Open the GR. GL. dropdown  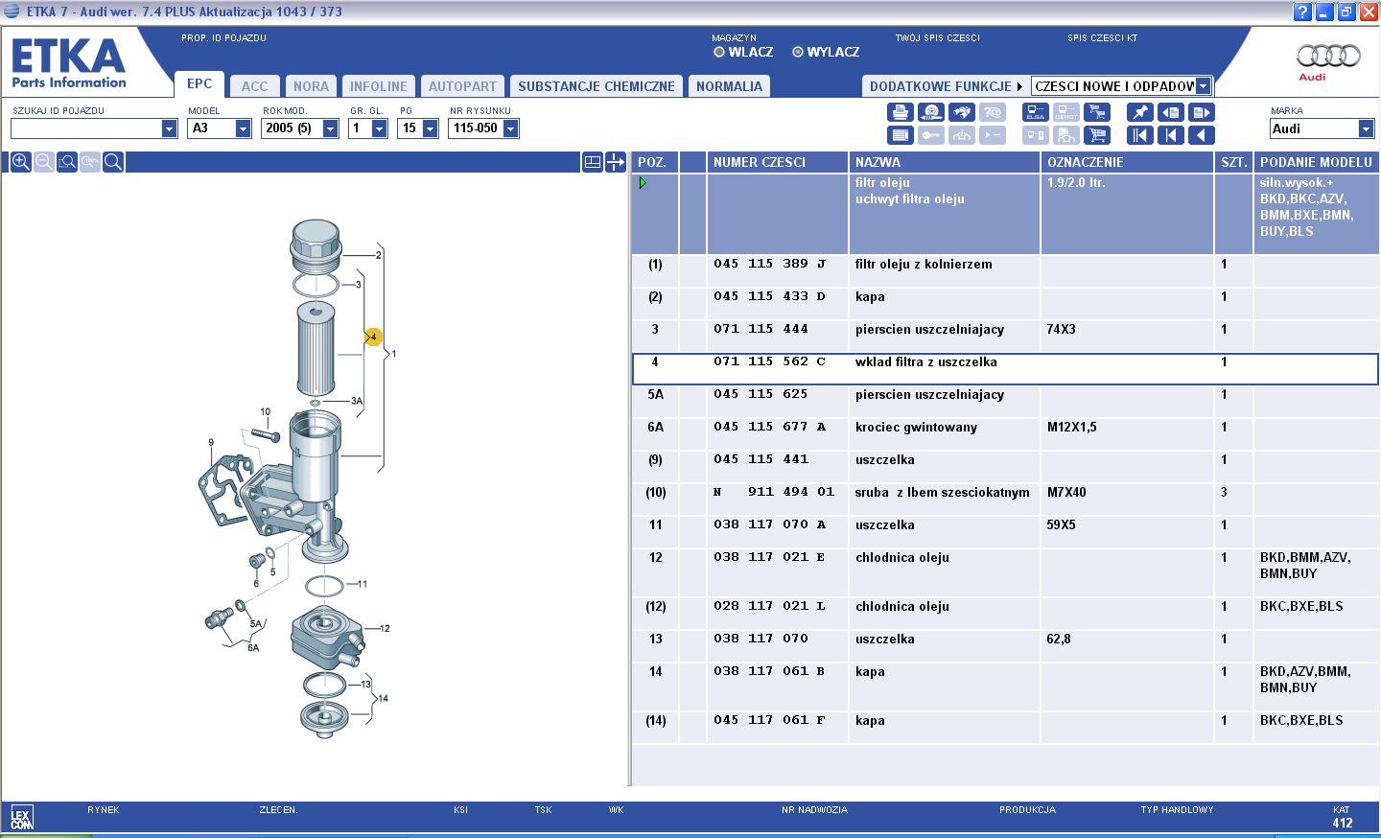click(x=379, y=128)
